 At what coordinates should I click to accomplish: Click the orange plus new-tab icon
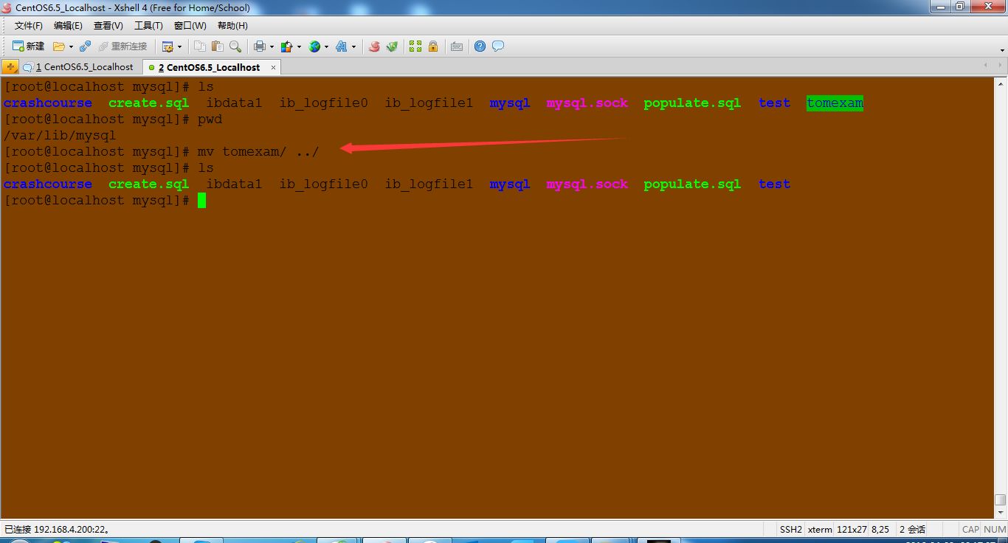(10, 67)
